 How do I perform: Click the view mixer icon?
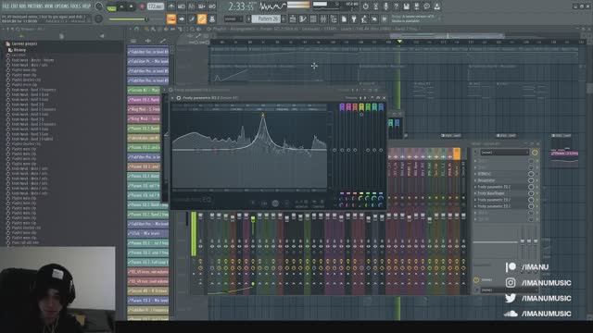323,18
